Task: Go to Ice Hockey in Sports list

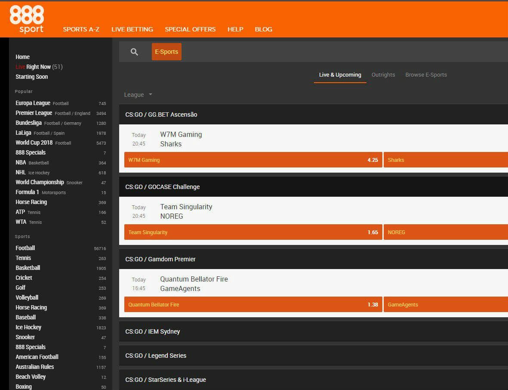Action: tap(28, 327)
